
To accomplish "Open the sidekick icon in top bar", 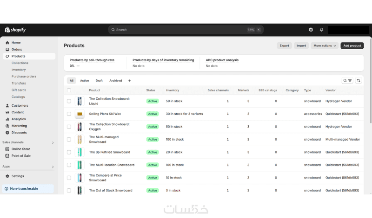I will tap(311, 30).
